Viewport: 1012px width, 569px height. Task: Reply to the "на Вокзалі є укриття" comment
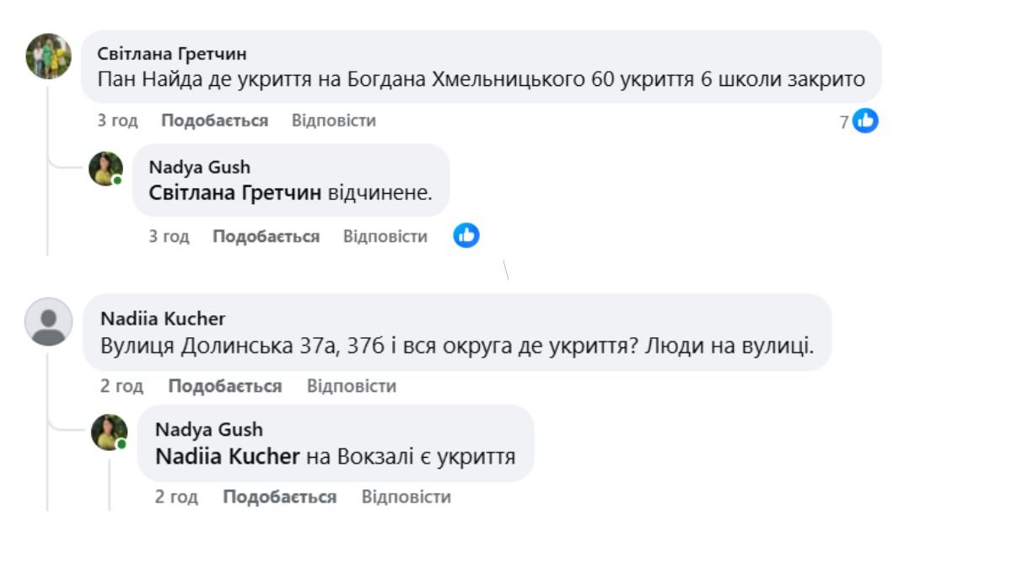[406, 497]
